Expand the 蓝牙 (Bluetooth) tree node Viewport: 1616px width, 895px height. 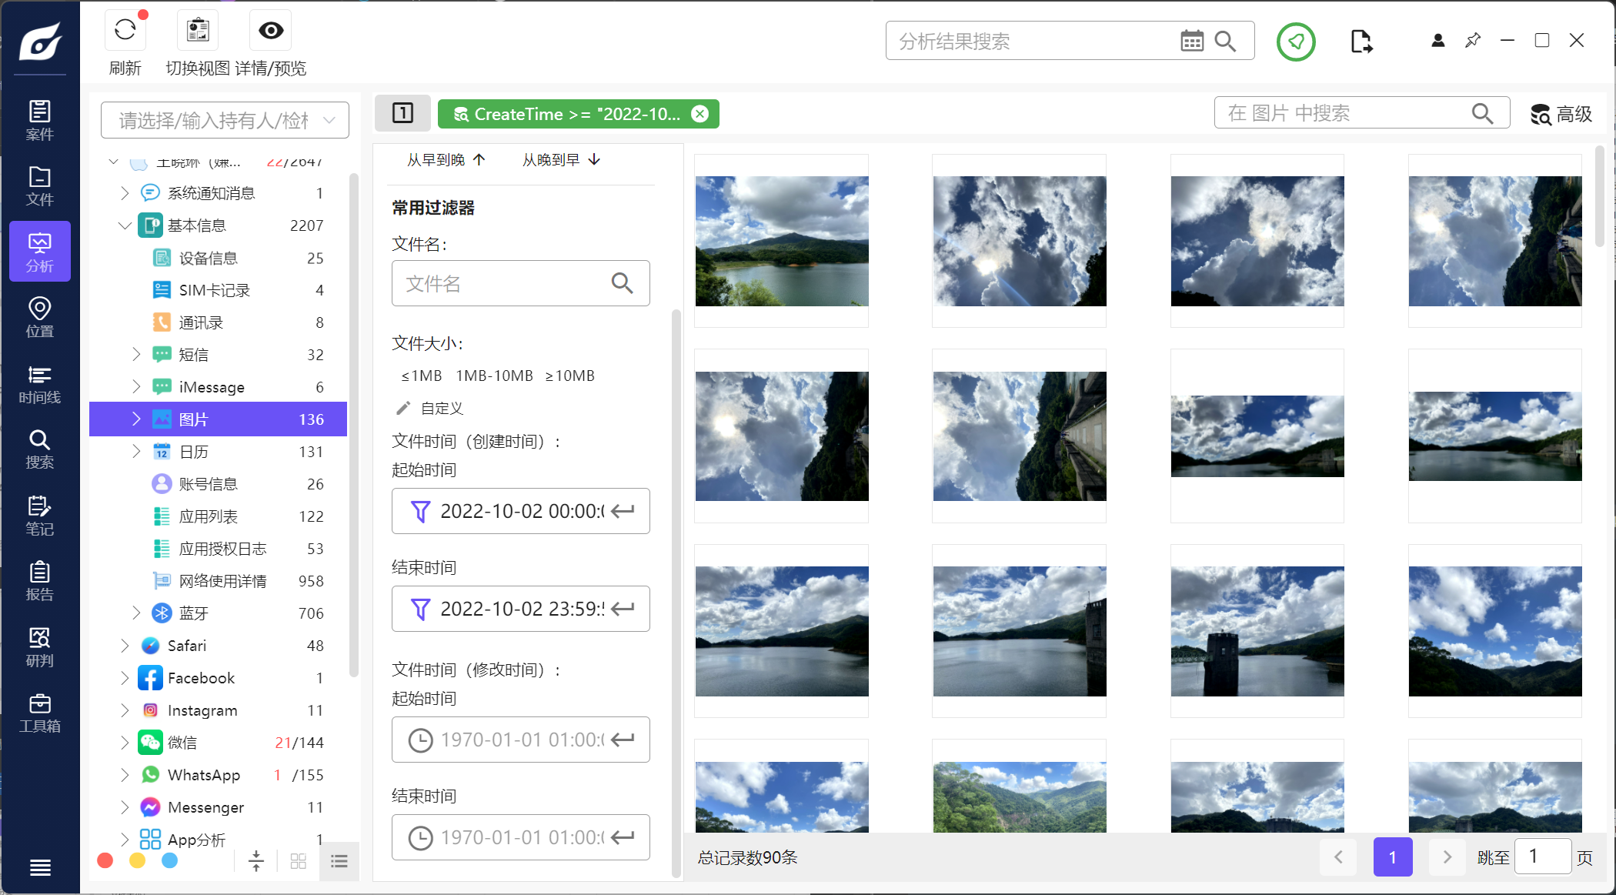(x=136, y=613)
